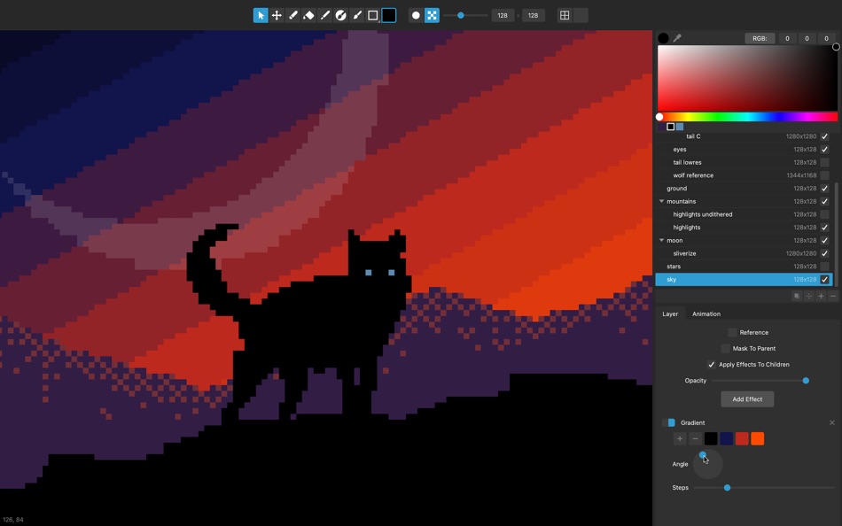
Task: Click the eyedropper next to the color preview
Action: click(x=676, y=38)
